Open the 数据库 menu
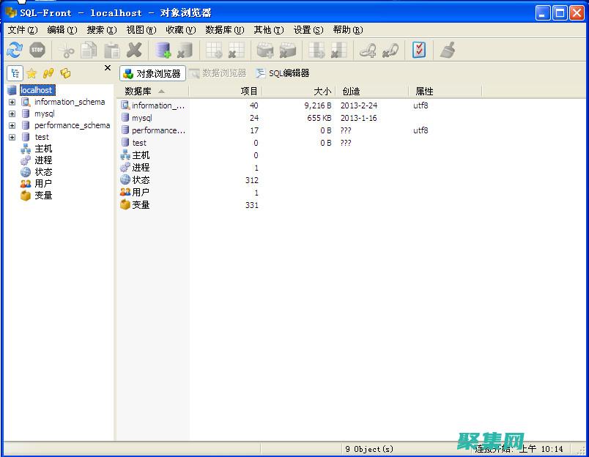The height and width of the screenshot is (457, 589). click(223, 30)
